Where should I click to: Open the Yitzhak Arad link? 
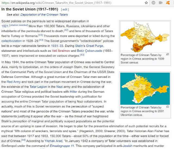point(54,141)
